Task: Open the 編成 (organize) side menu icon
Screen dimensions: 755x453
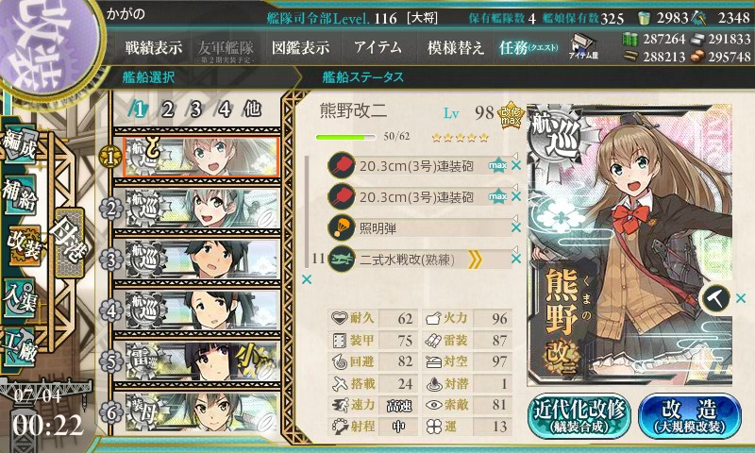Action: tap(20, 145)
